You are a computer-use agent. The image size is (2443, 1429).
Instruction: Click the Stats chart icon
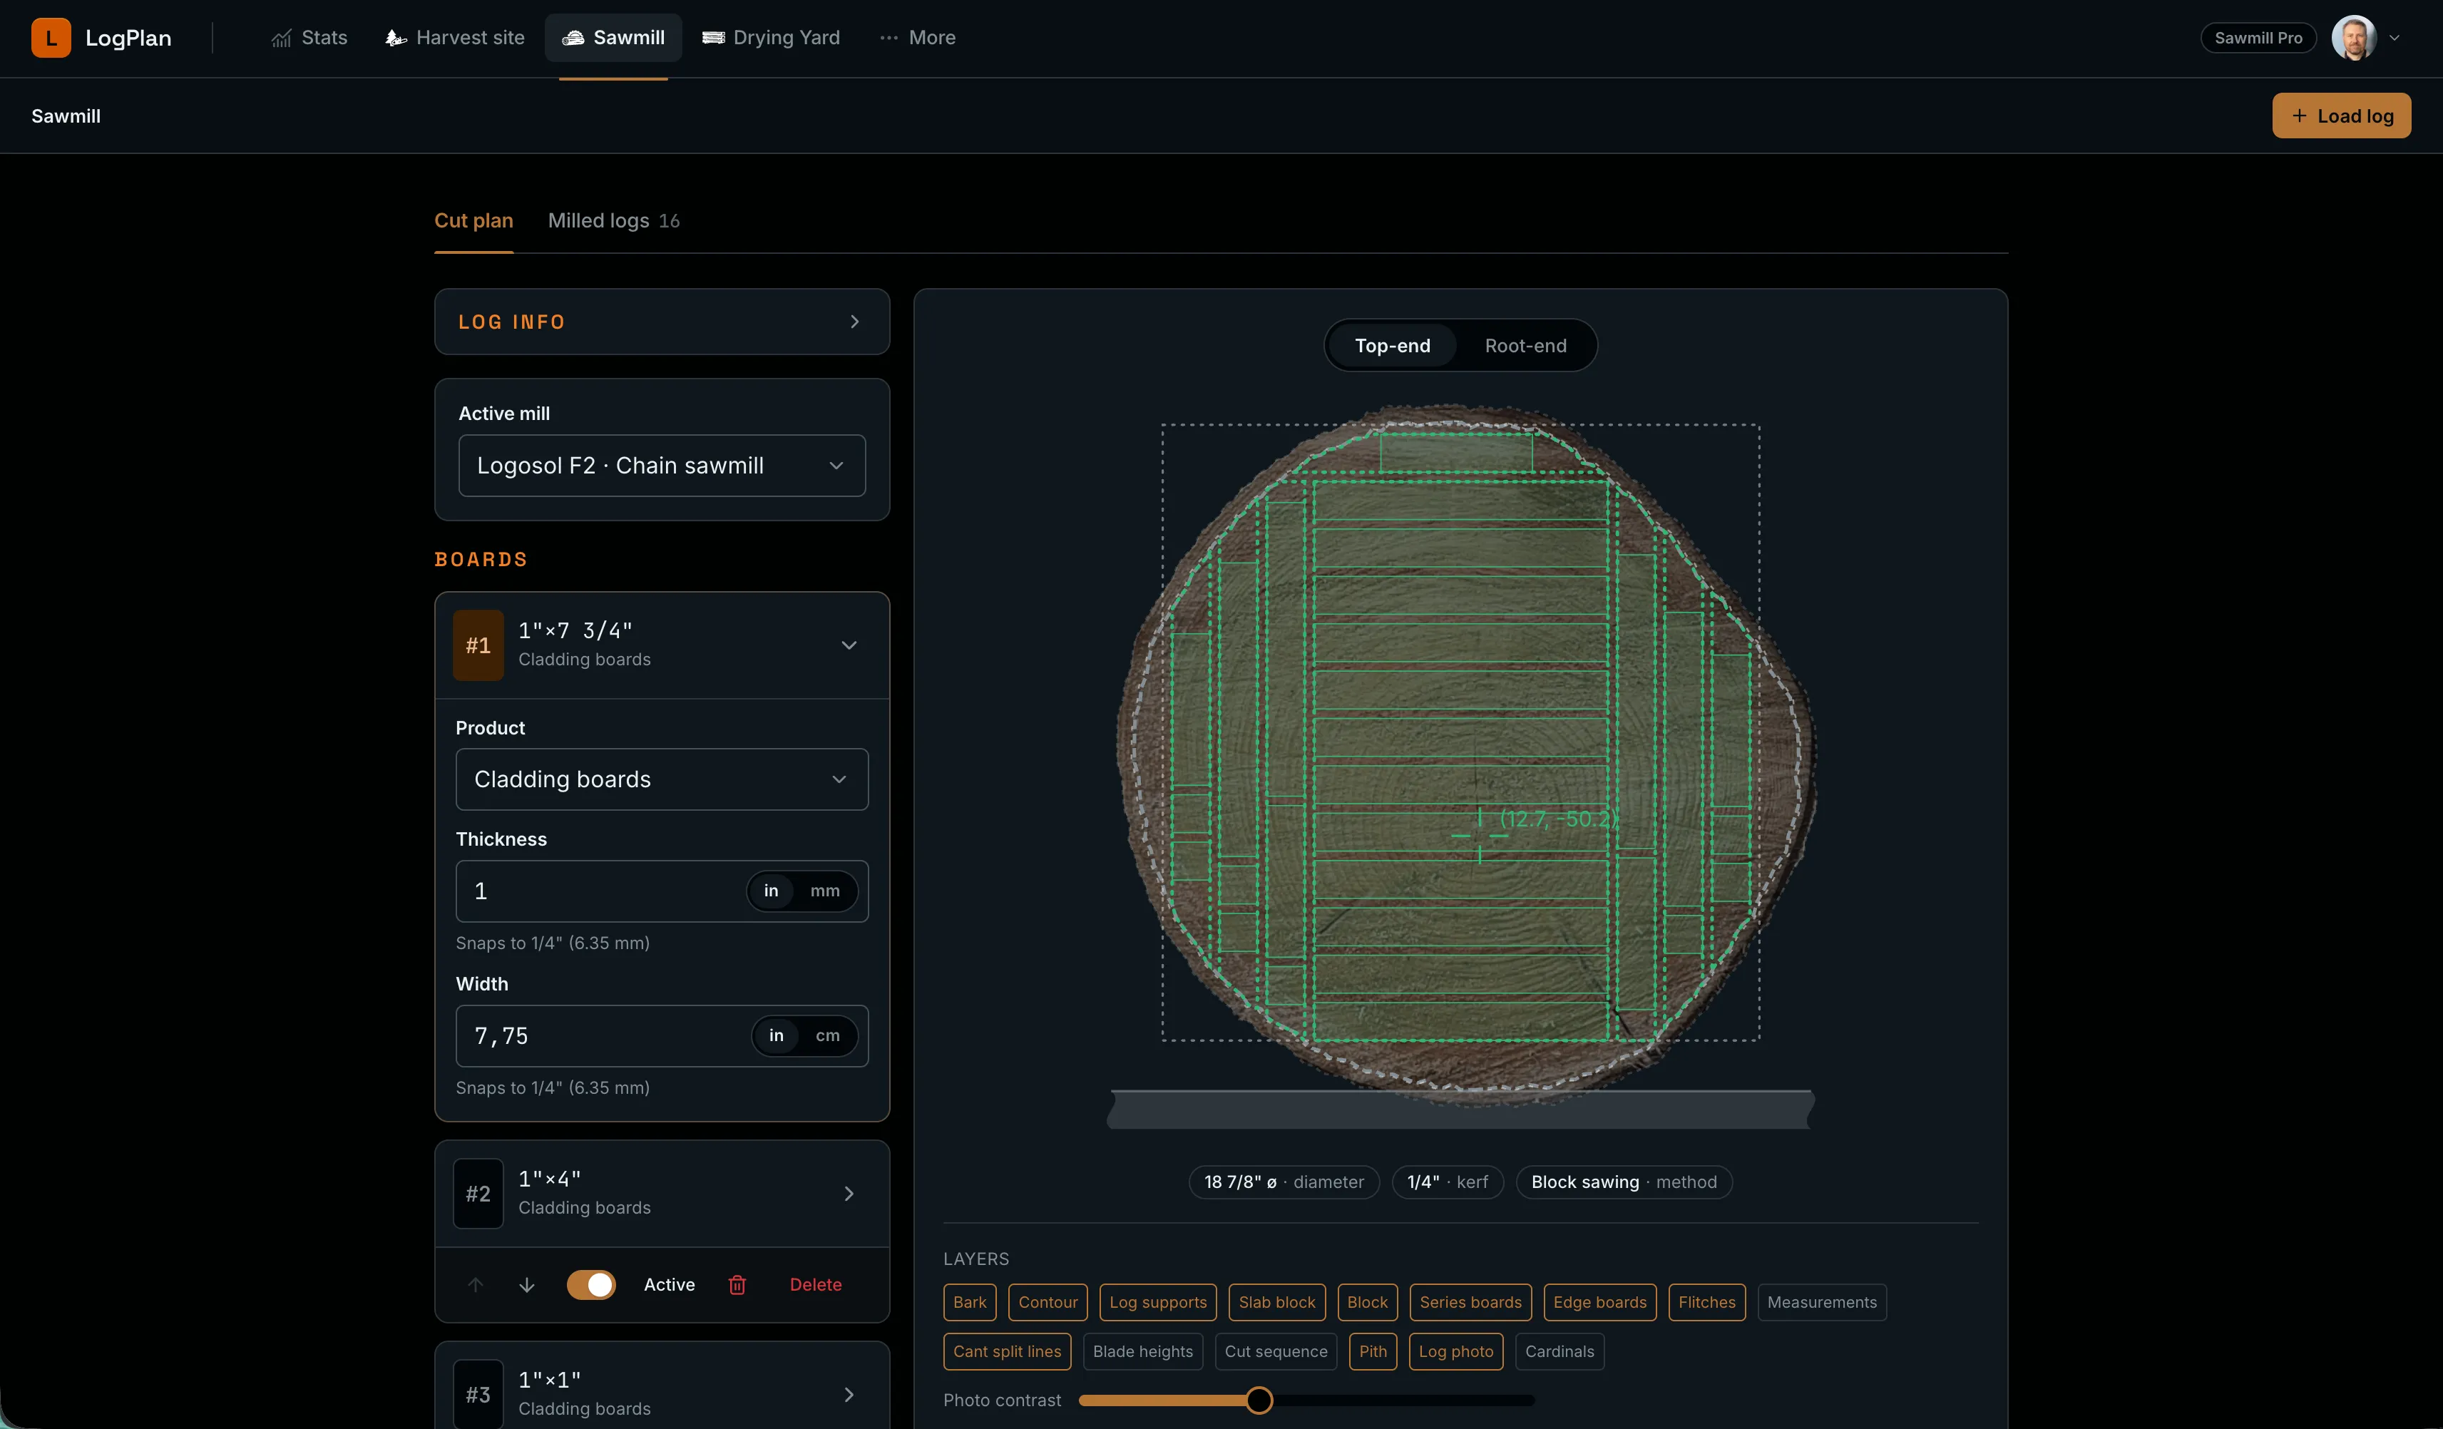[x=281, y=38]
